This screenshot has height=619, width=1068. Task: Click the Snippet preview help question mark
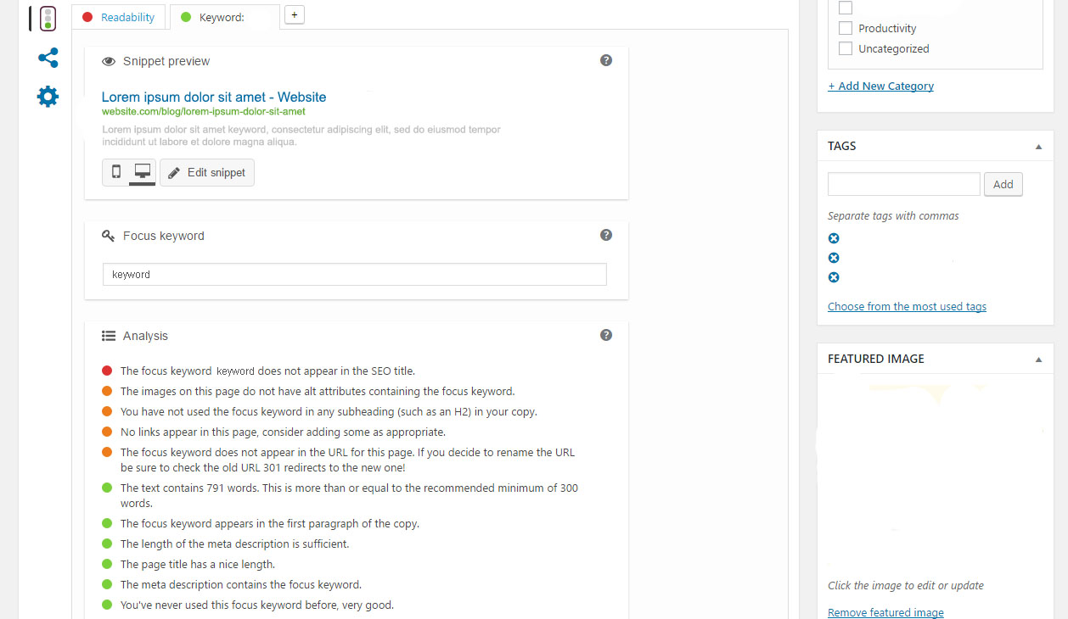tap(606, 60)
